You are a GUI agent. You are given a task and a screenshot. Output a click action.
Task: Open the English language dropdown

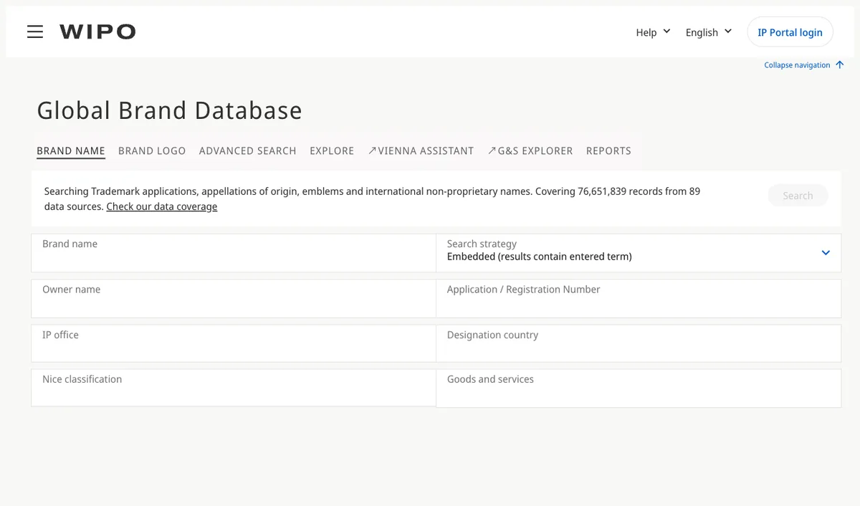[x=709, y=32]
